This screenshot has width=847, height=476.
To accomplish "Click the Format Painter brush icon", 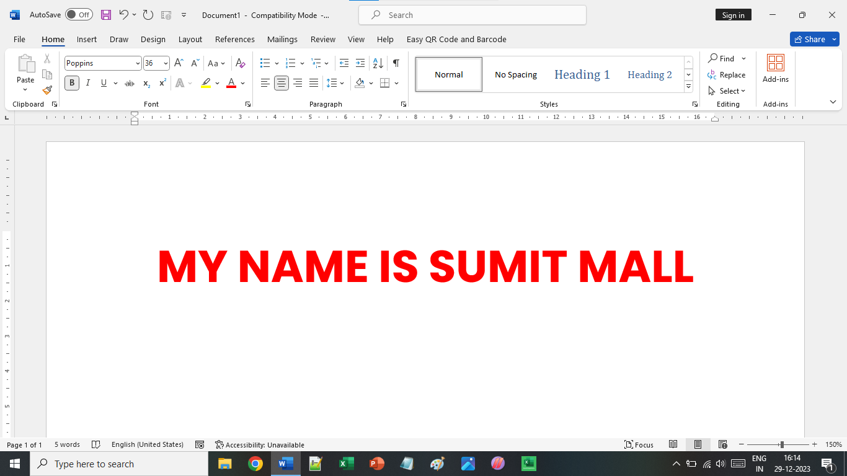I will 47,90.
